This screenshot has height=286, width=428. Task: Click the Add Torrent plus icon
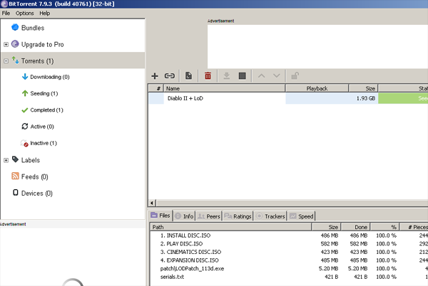[155, 76]
